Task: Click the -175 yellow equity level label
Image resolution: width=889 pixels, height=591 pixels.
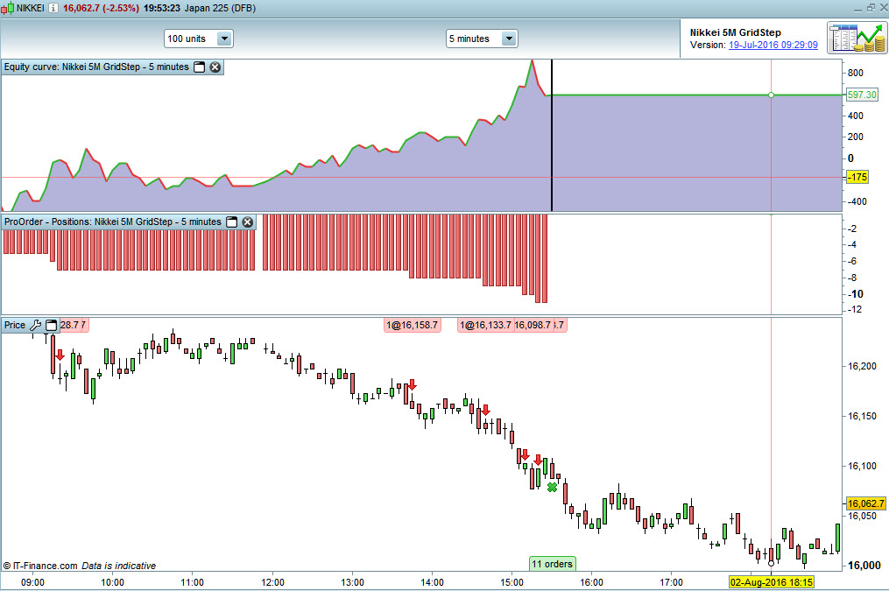Action: tap(857, 178)
